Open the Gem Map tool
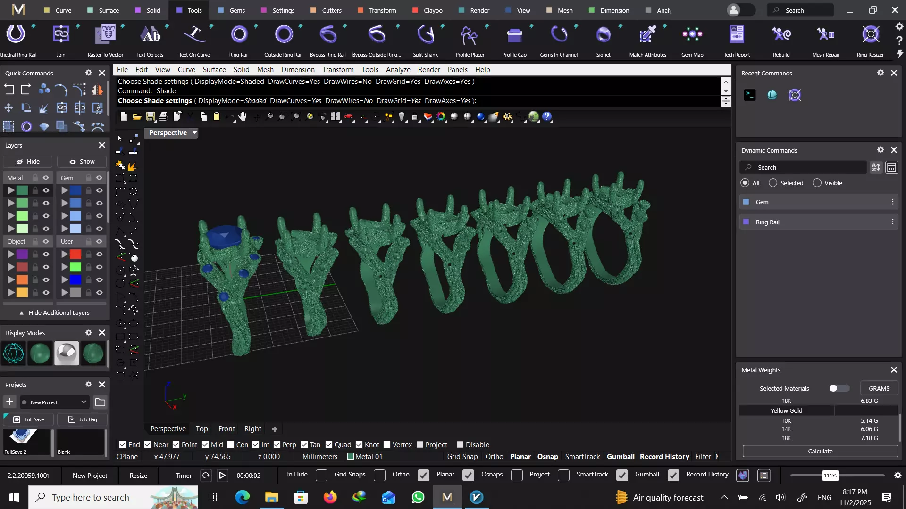The height and width of the screenshot is (509, 906). tap(692, 40)
